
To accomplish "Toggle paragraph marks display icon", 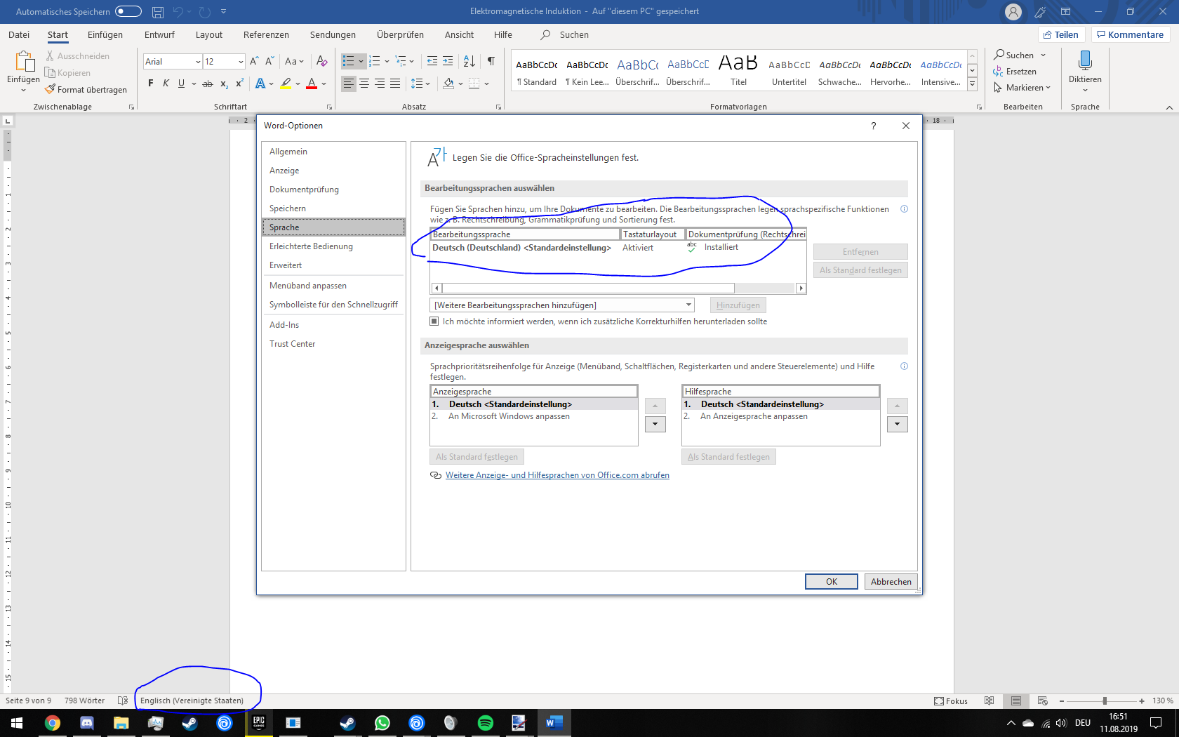I will point(491,62).
